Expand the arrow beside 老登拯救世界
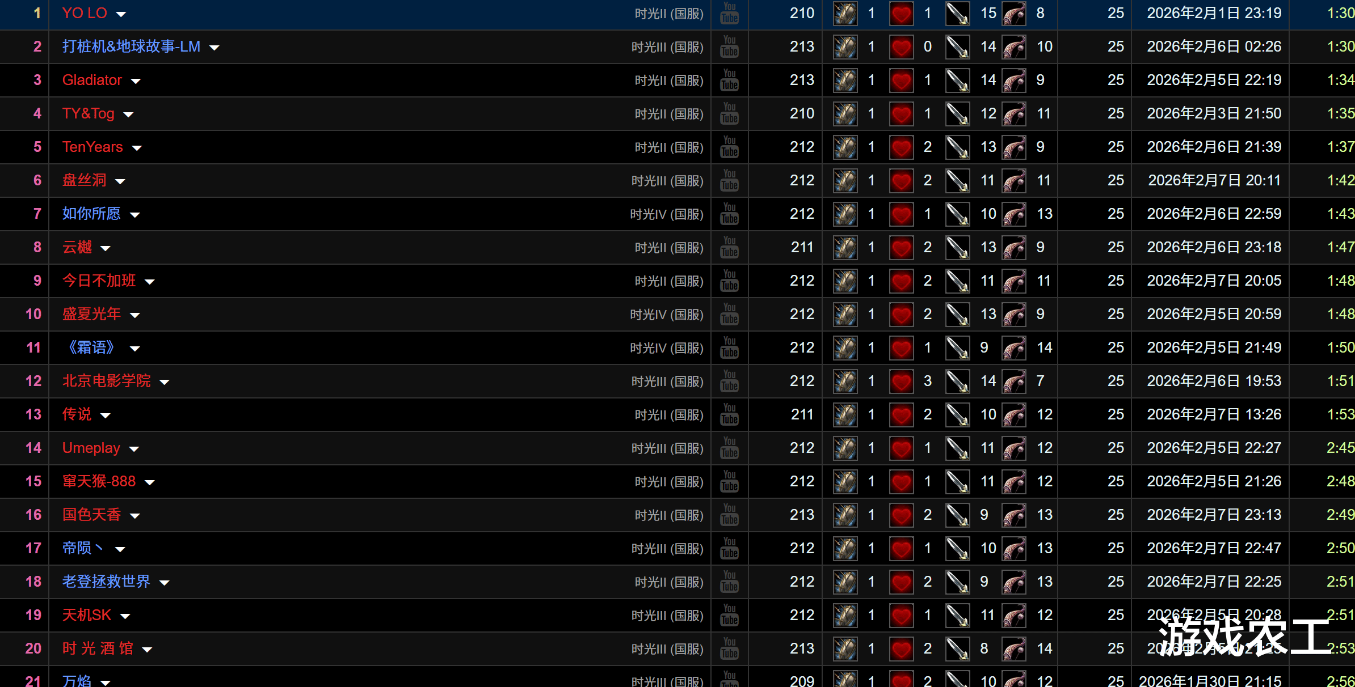 (165, 583)
